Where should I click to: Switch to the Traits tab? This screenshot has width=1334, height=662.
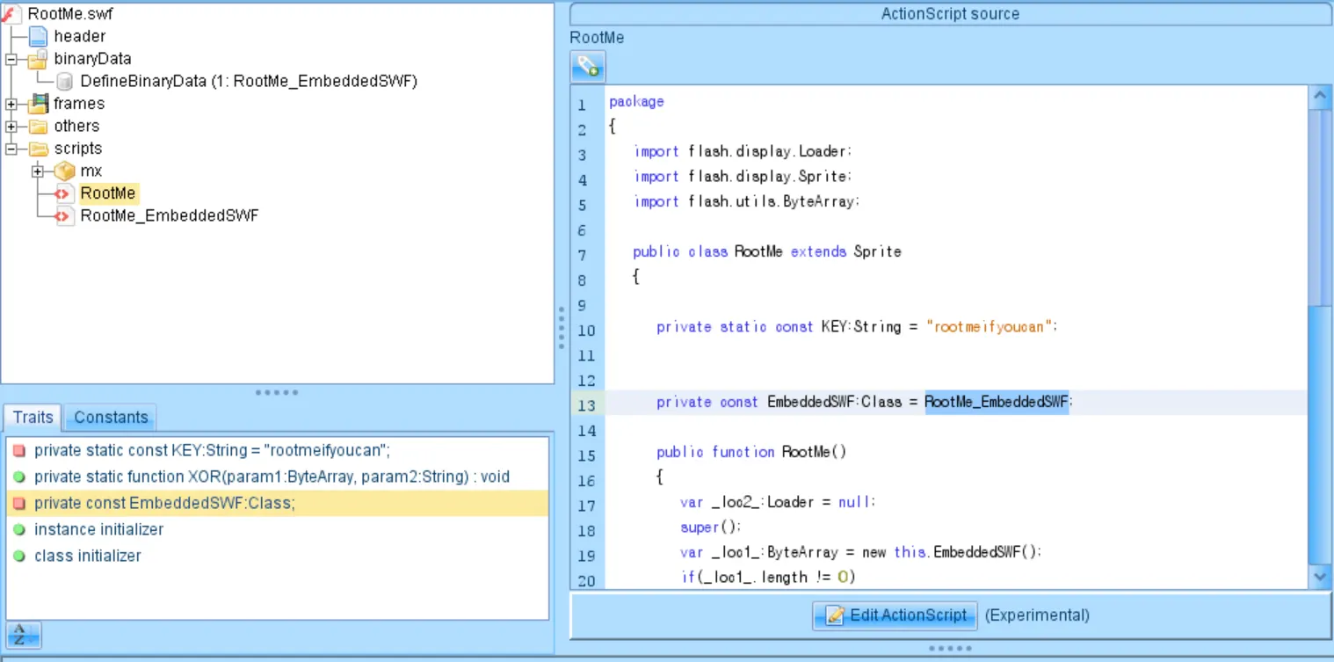point(33,418)
